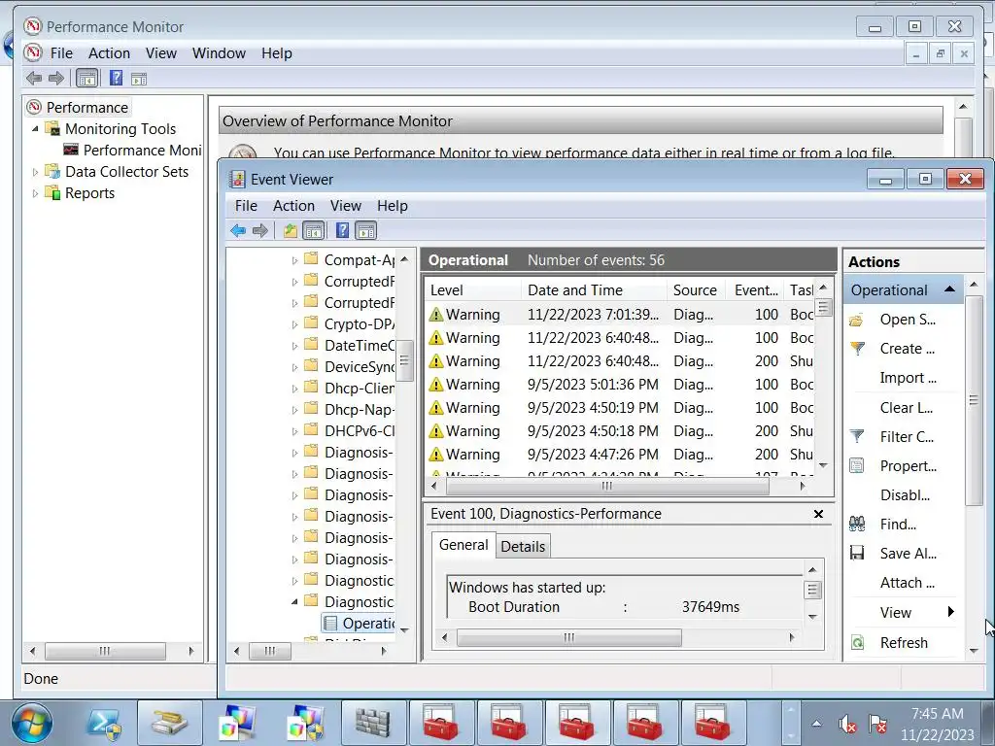Viewport: 995px width, 746px height.
Task: Select the General tab in event details
Action: pyautogui.click(x=463, y=545)
